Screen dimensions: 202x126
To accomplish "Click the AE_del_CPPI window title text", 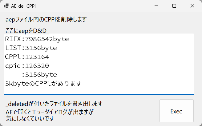I will pos(23,6).
